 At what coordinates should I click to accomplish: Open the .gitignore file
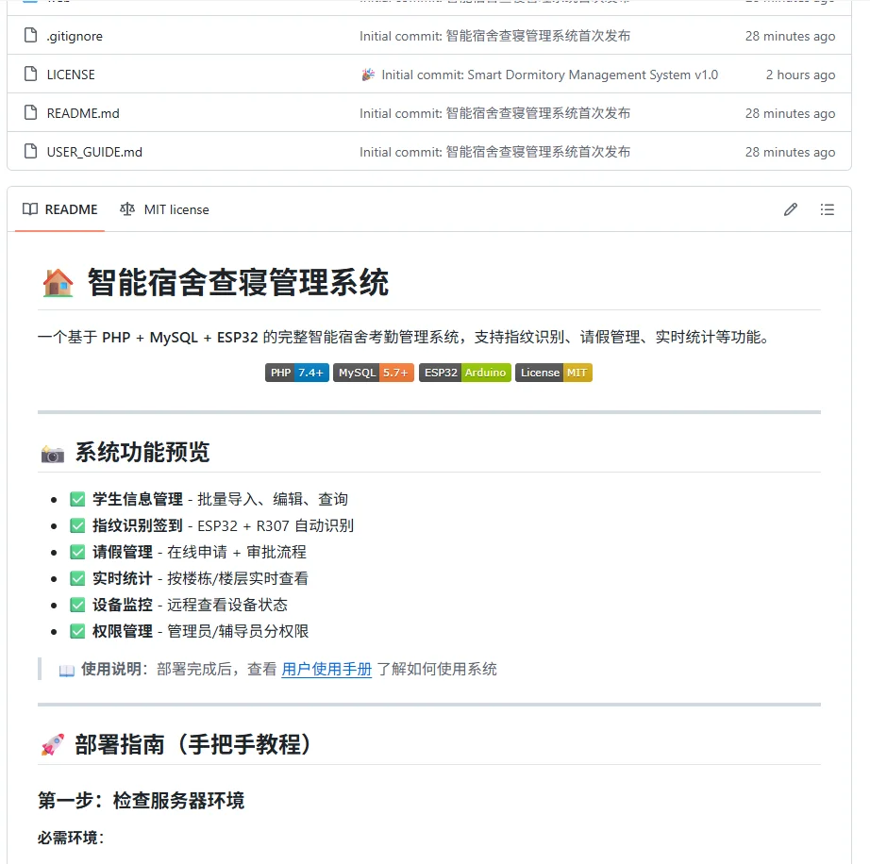tap(73, 36)
